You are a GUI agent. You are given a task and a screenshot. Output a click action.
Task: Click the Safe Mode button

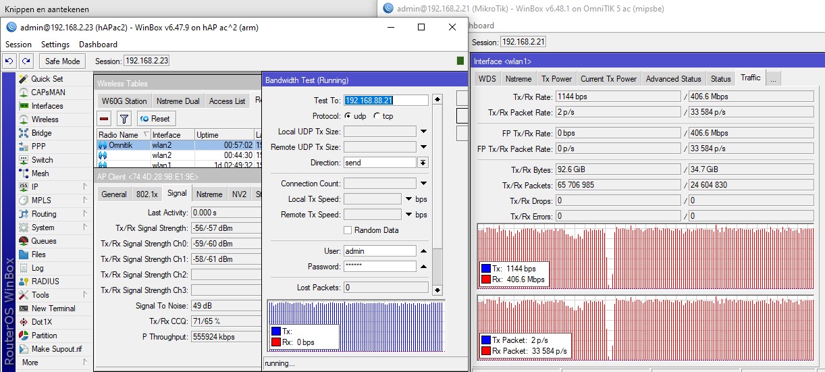pyautogui.click(x=63, y=61)
